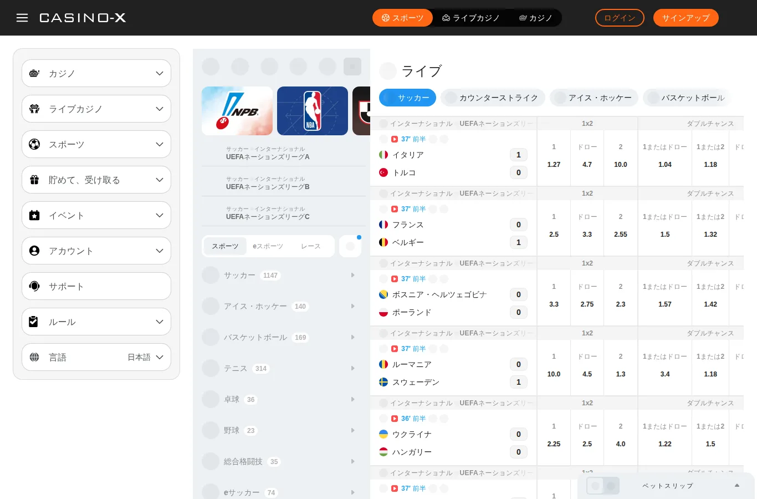
Task: Select double chance 1.57 for Bosnia match
Action: click(665, 304)
